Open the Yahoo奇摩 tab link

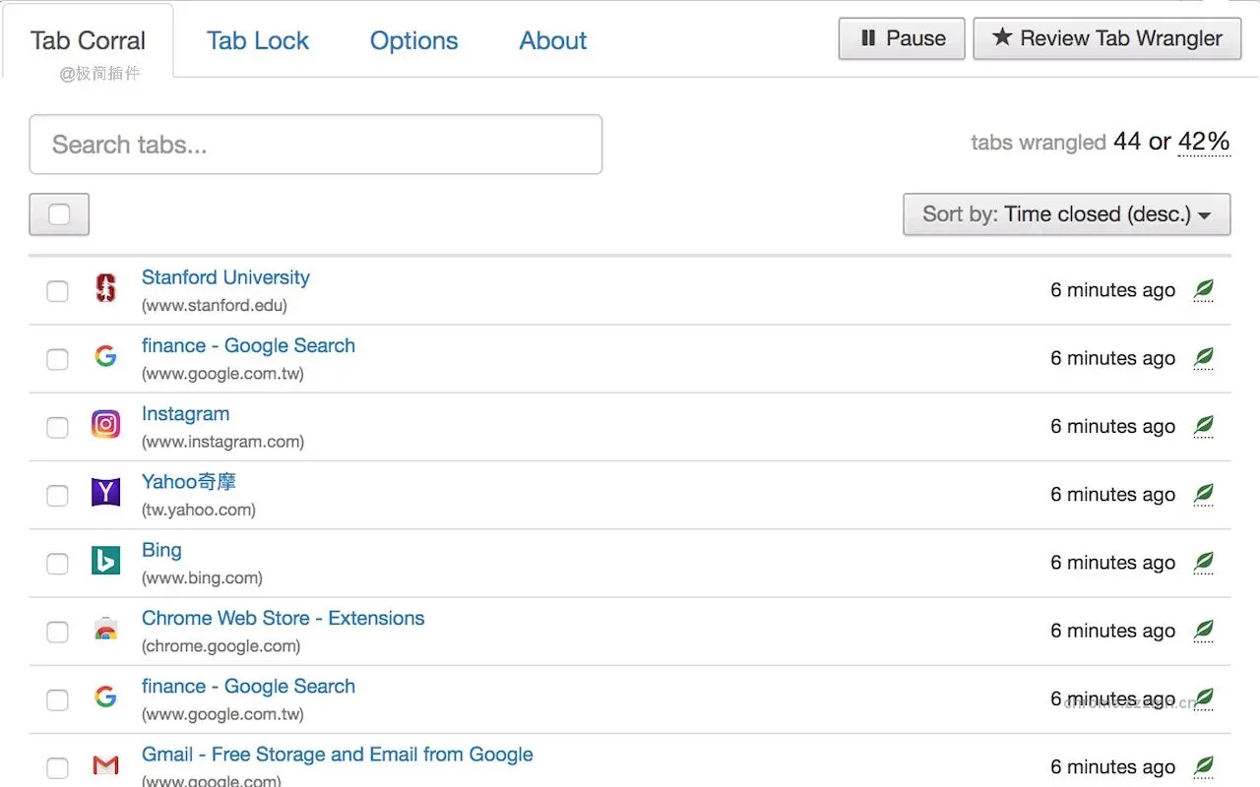pos(189,482)
